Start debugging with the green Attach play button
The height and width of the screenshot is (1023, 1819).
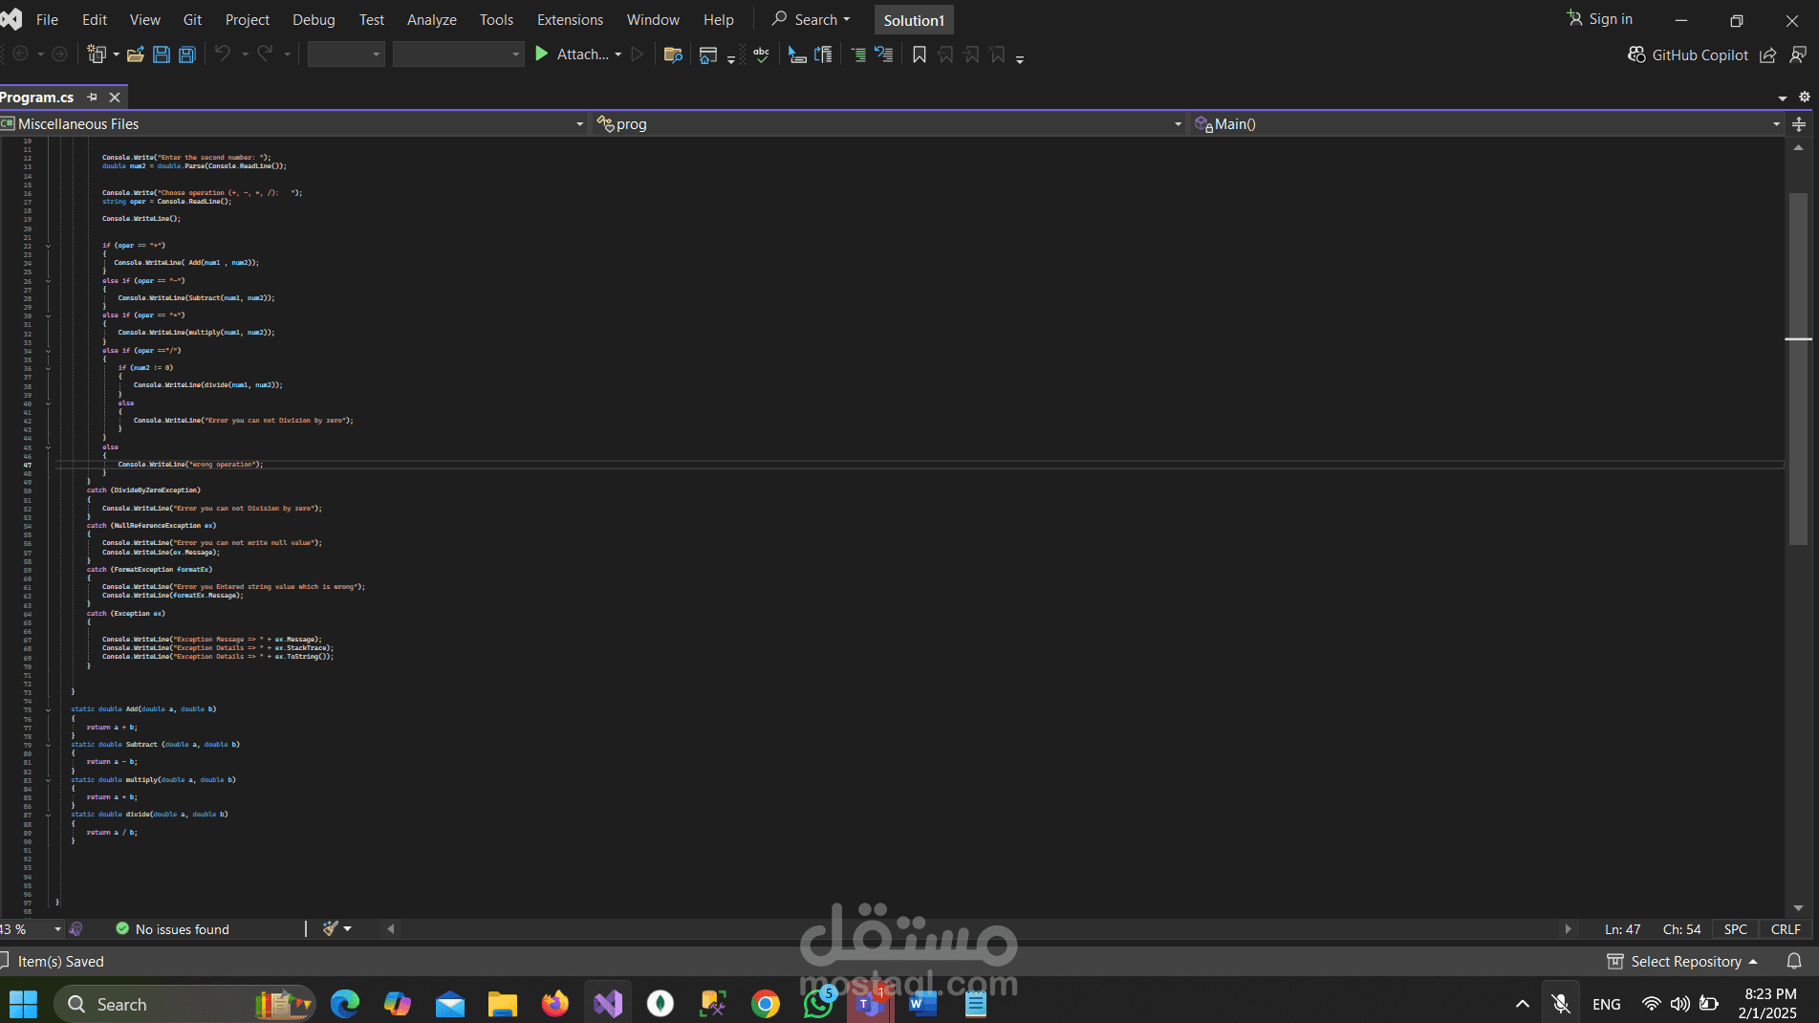(542, 54)
